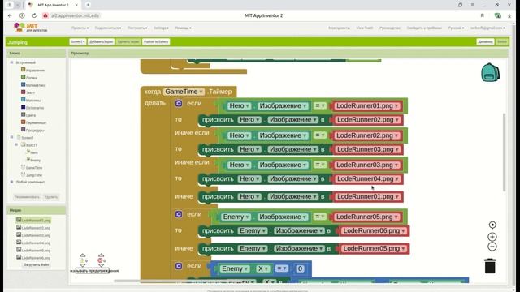The height and width of the screenshot is (292, 520).
Task: Zoom in on the blocks workspace
Action: pos(492,237)
